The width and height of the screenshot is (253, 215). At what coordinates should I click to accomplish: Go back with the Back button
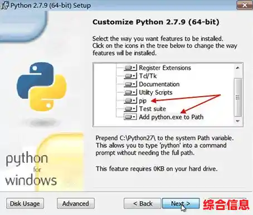tap(143, 203)
